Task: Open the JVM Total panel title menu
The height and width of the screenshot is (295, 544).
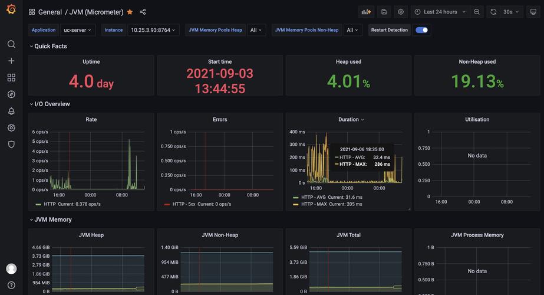Action: coord(348,235)
